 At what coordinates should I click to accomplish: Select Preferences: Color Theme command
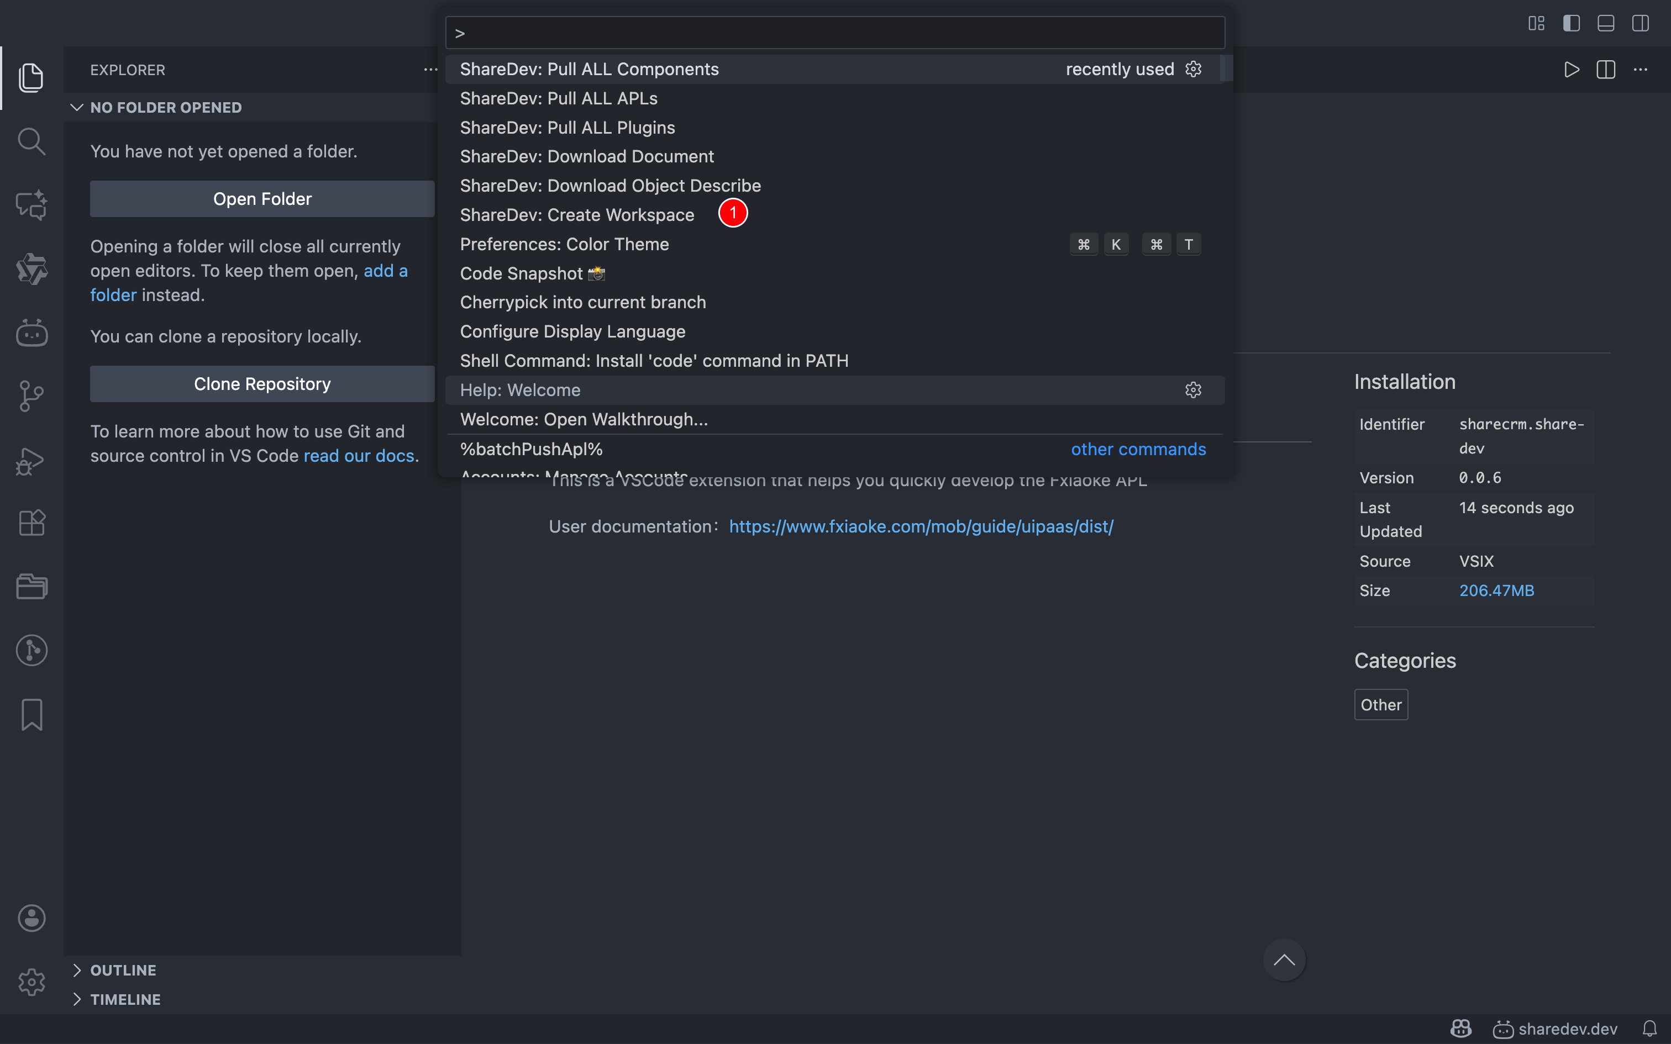coord(564,244)
